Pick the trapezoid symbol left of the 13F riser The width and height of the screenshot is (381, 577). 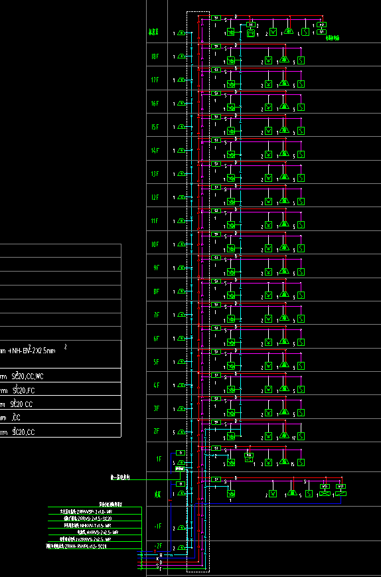(182, 174)
